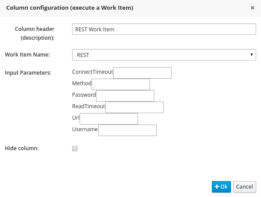The height and width of the screenshot is (197, 261).
Task: Expand the REST dropdown arrow
Action: click(252, 55)
